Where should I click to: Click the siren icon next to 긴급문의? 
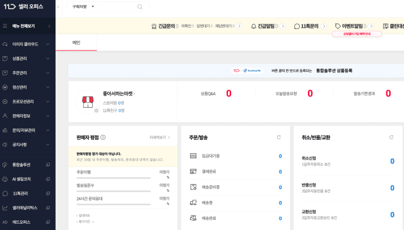click(x=154, y=26)
